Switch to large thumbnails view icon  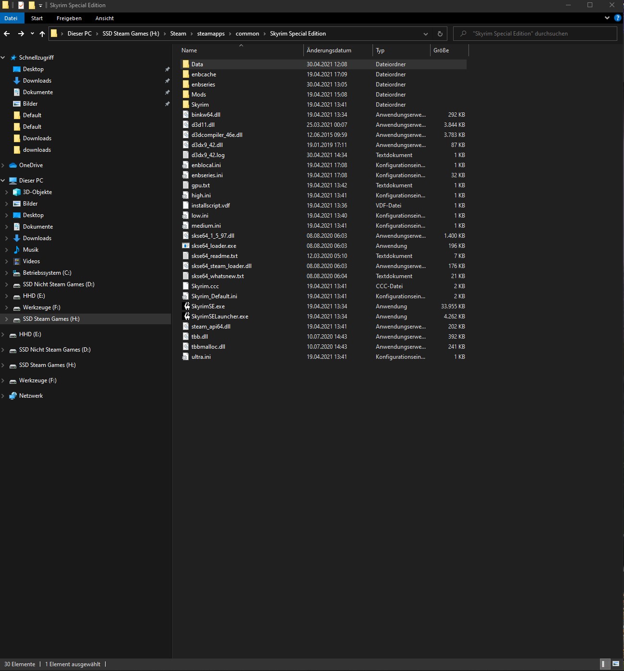(x=616, y=664)
